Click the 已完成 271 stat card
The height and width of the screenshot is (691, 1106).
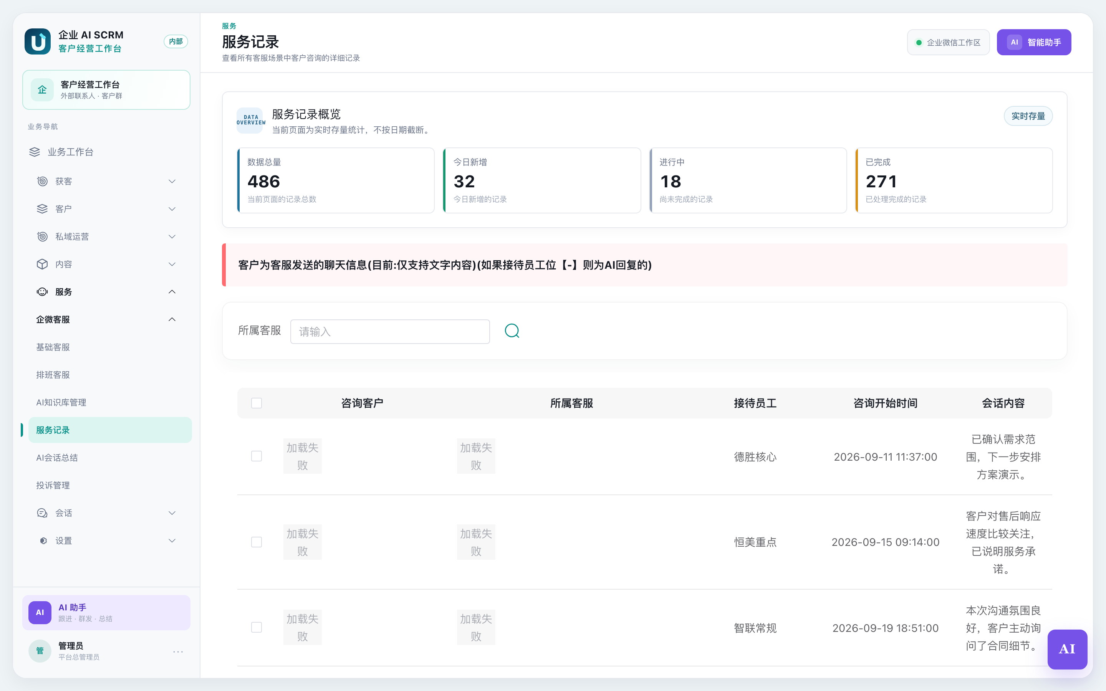[x=954, y=180]
